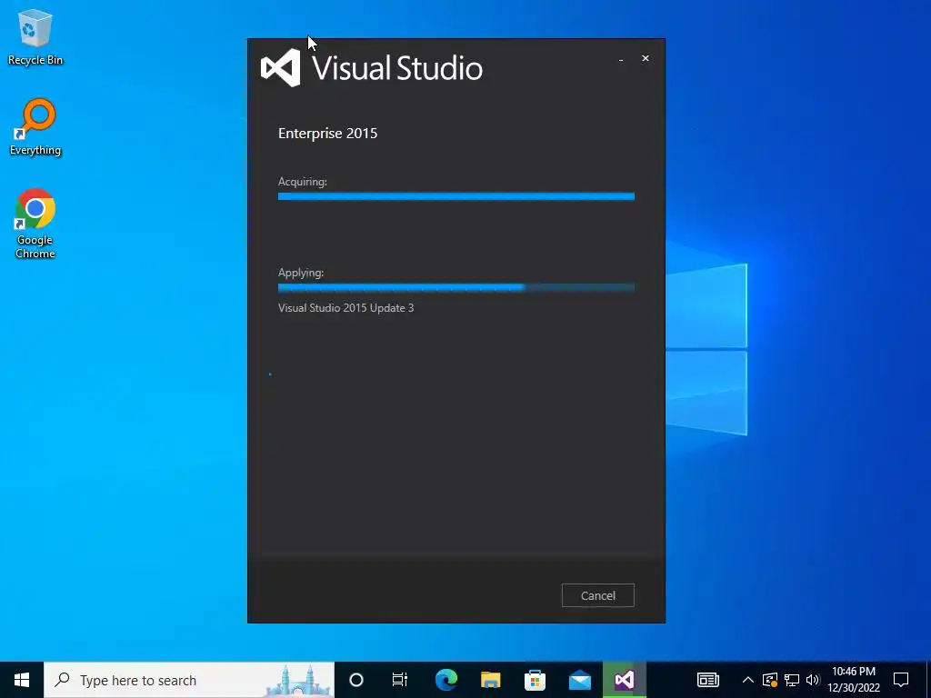Open News and interests on the taskbar
Image resolution: width=931 pixels, height=698 pixels.
click(707, 680)
